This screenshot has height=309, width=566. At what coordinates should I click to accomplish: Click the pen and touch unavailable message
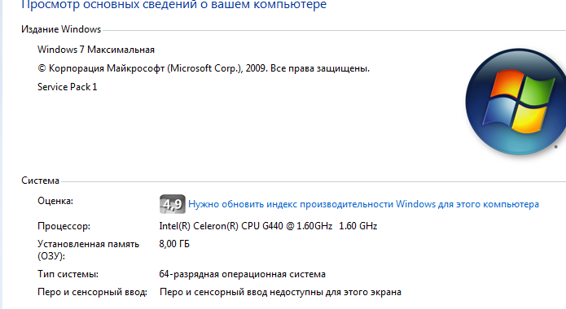280,292
